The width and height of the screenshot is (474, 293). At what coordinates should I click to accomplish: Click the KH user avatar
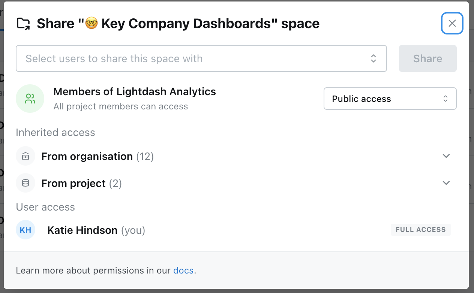pos(25,230)
